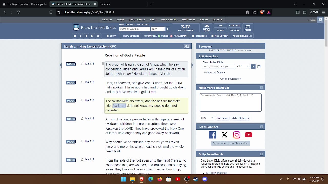Click KJV Click to Change button
Screen dimensions: 328x184
point(186,28)
